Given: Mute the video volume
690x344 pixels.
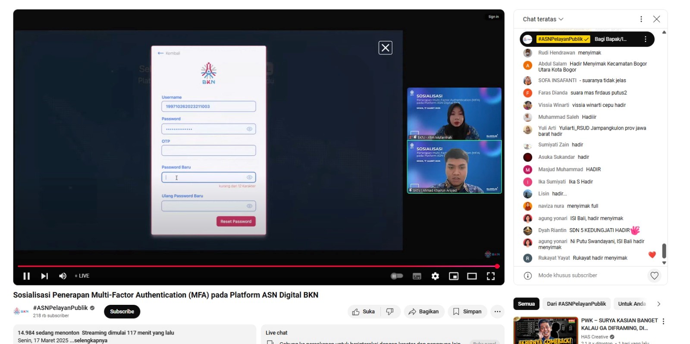Looking at the screenshot, I should [63, 276].
